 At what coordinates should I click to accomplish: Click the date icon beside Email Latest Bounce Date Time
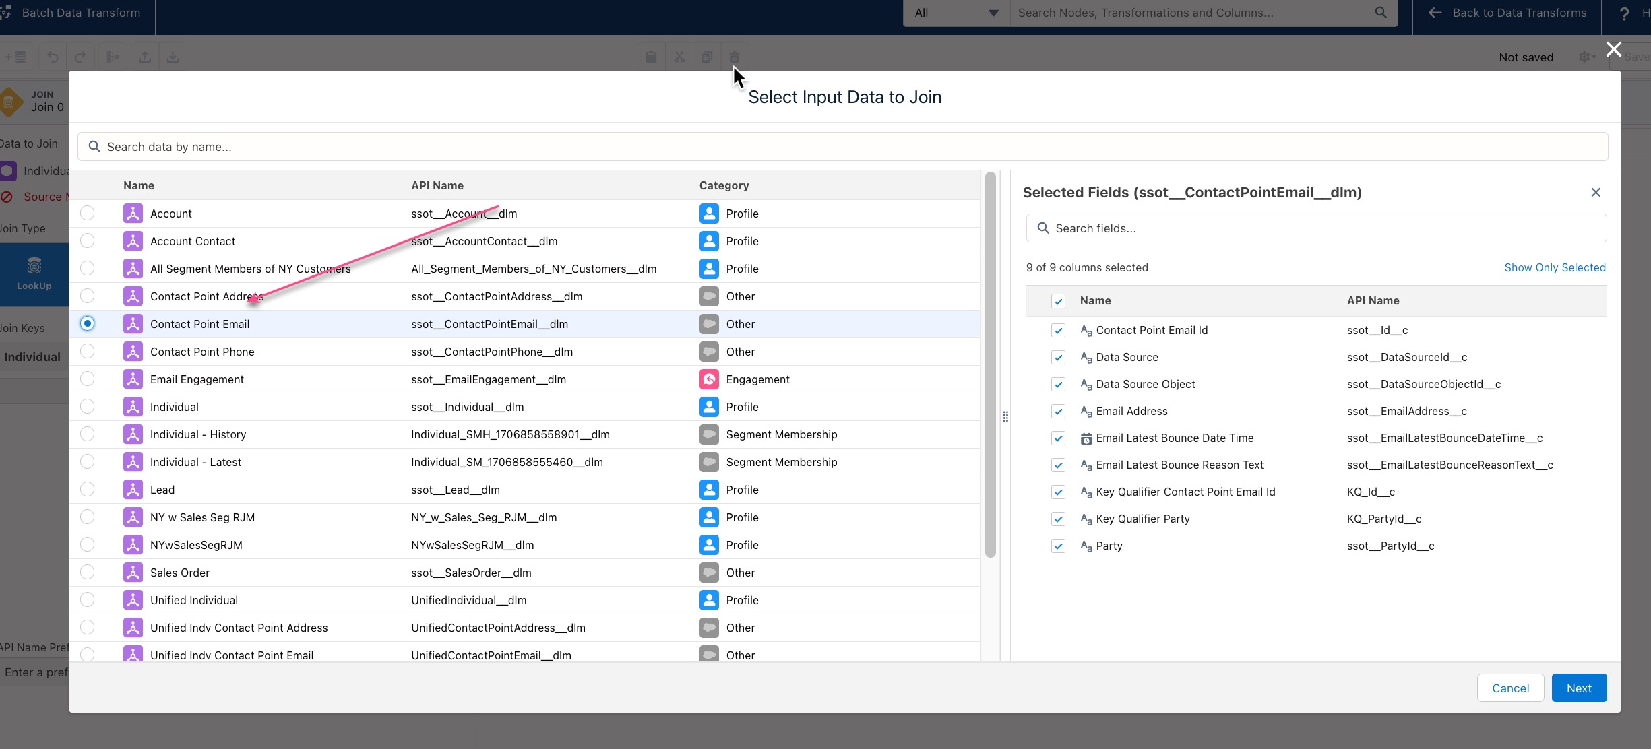tap(1086, 438)
